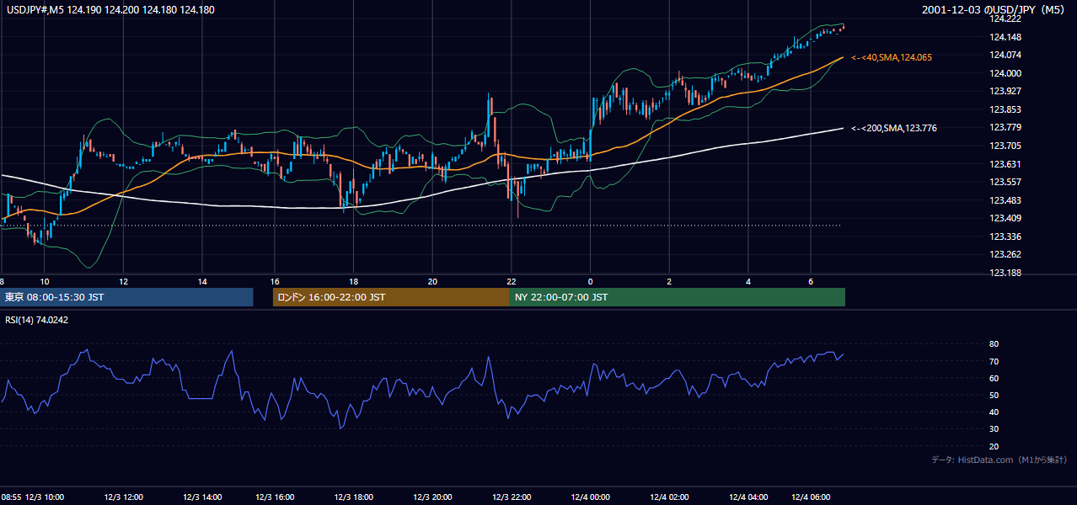The image size is (1077, 505).
Task: Click the 12/3 22:00 time axis label
Action: point(512,497)
